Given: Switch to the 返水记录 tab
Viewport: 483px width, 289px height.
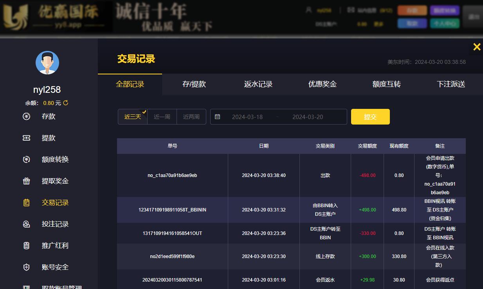Looking at the screenshot, I should coord(258,84).
